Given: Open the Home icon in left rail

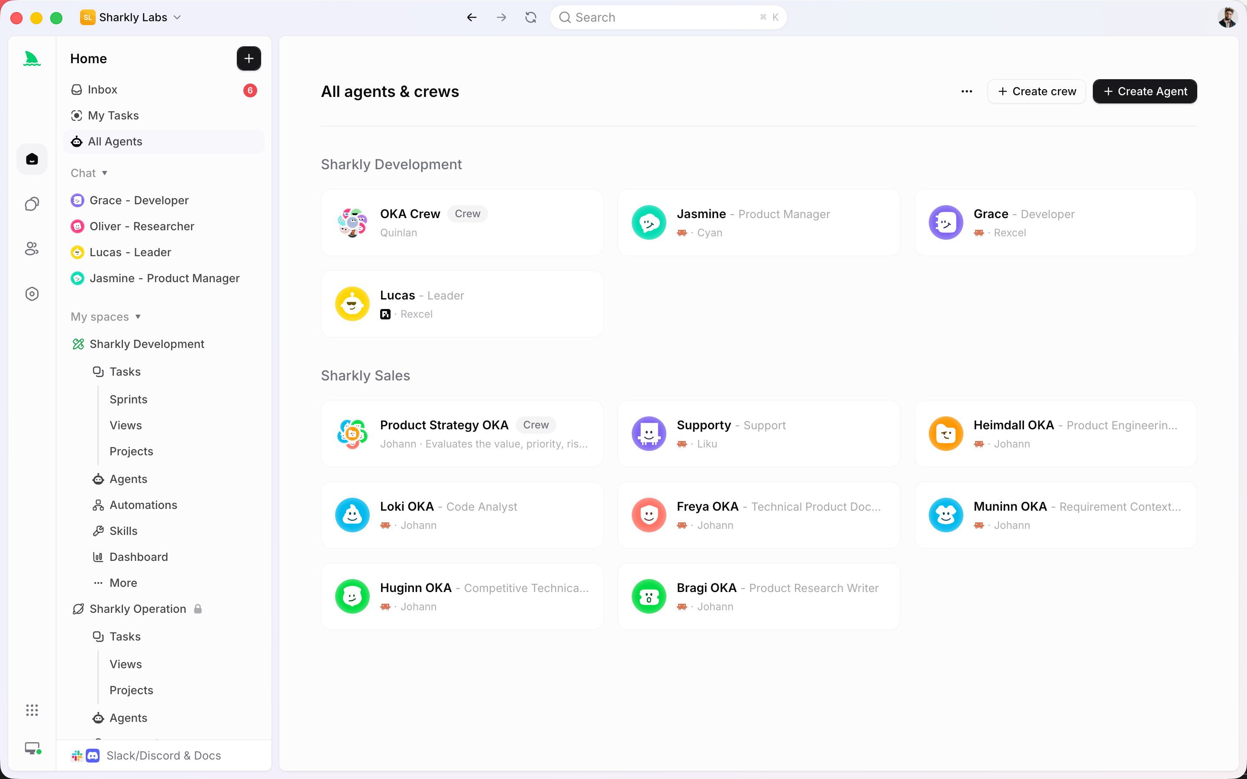Looking at the screenshot, I should [32, 159].
